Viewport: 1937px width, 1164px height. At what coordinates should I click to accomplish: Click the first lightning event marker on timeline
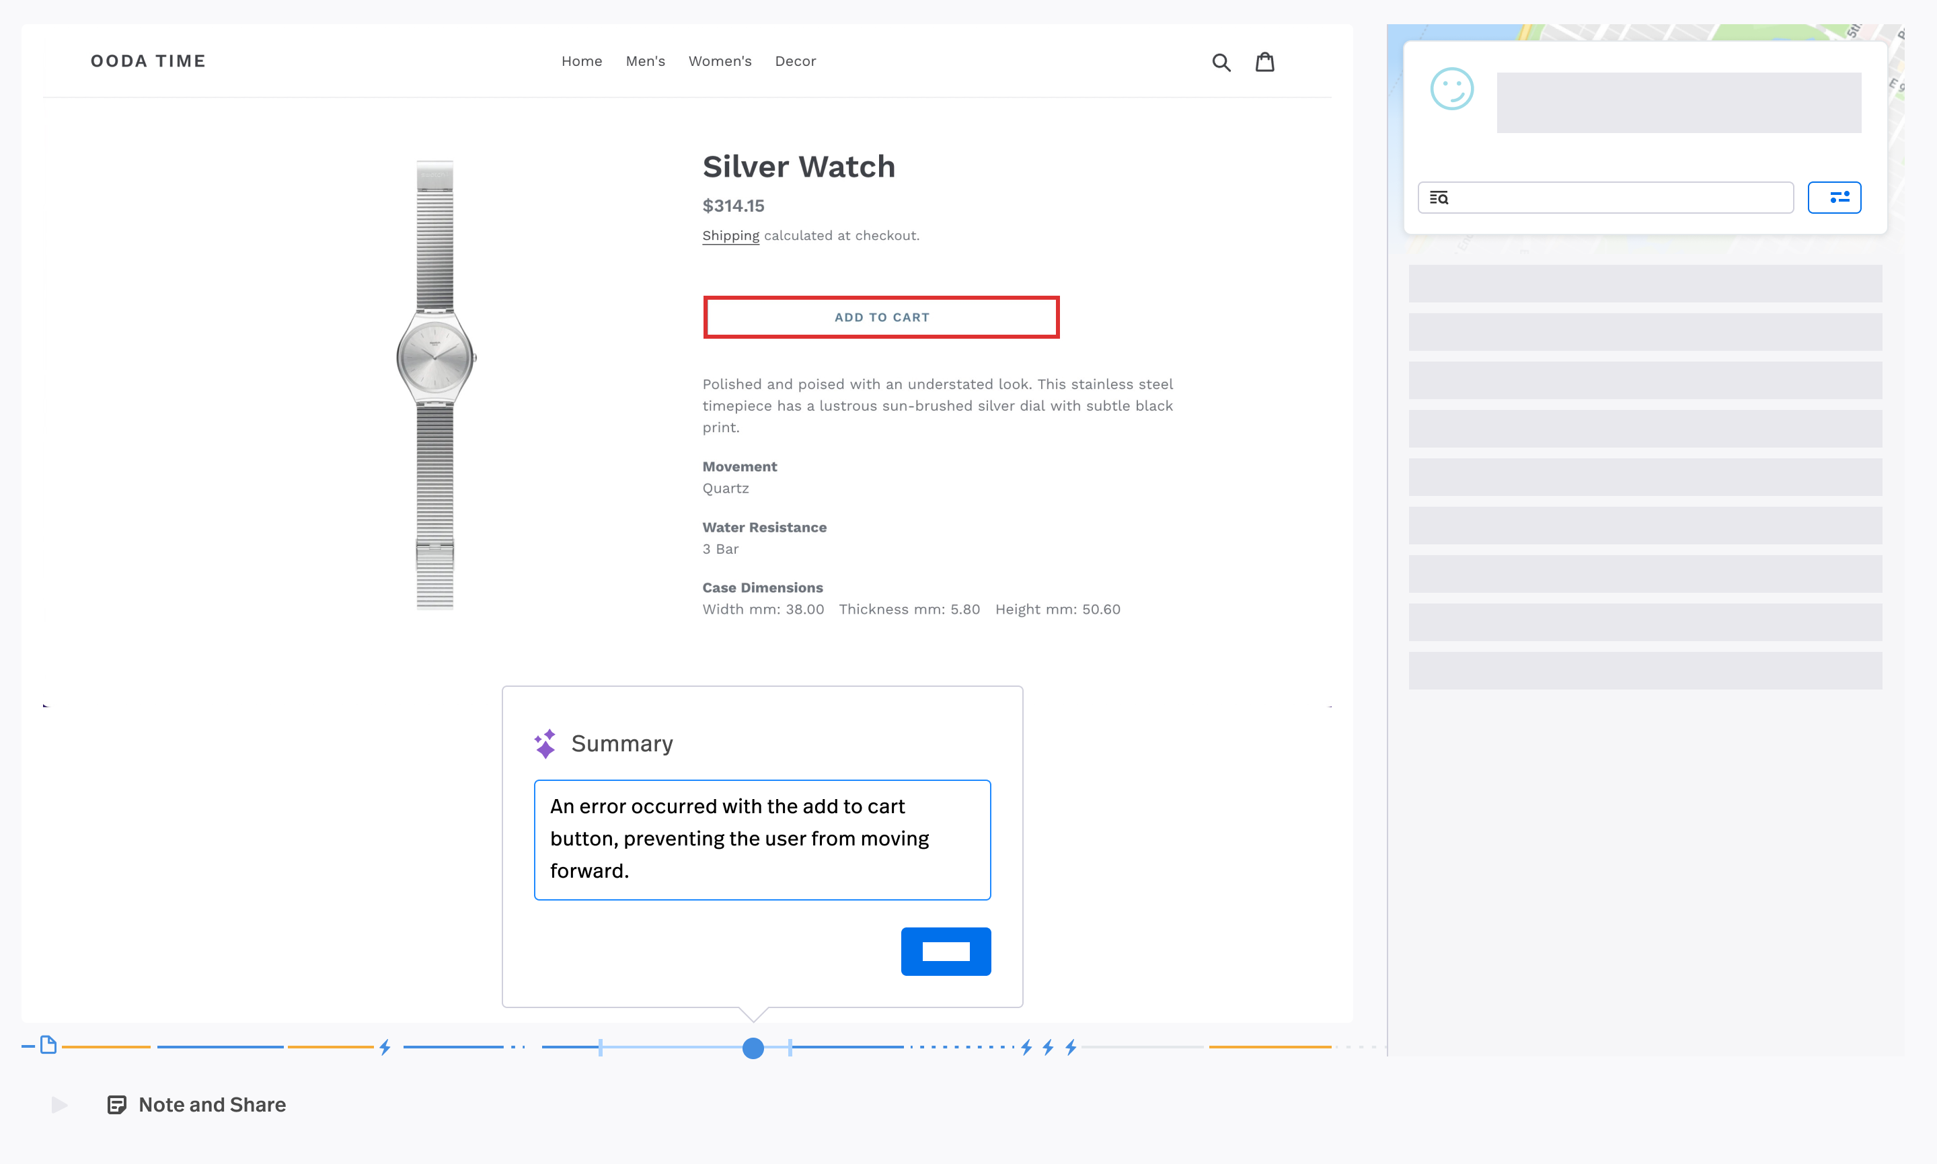click(x=385, y=1046)
